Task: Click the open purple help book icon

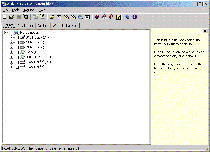Action: tap(104, 17)
